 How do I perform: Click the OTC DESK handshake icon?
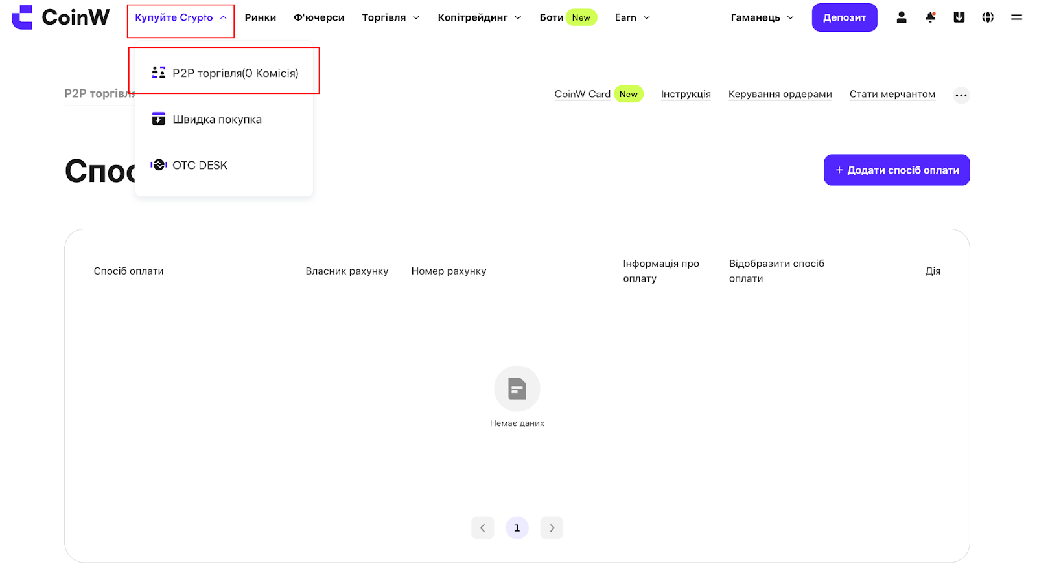tap(158, 165)
